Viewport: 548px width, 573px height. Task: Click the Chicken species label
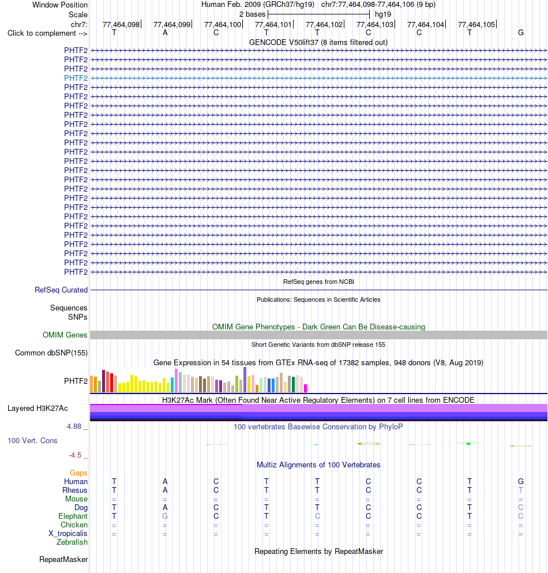coord(74,525)
